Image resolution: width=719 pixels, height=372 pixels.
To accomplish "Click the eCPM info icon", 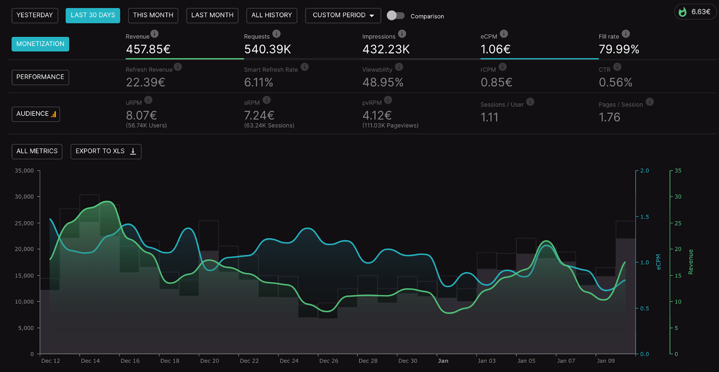I will tap(504, 34).
